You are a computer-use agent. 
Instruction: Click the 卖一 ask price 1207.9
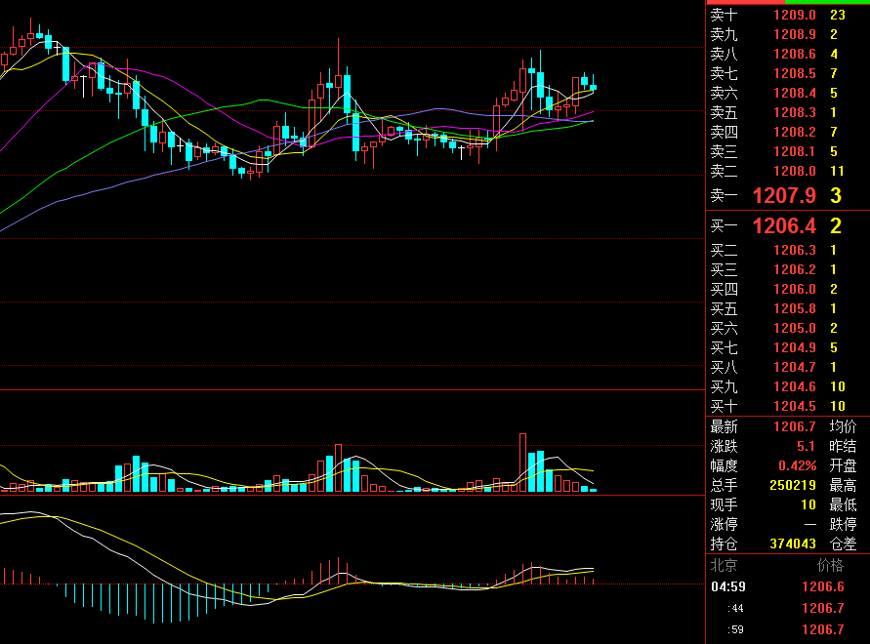tap(783, 196)
